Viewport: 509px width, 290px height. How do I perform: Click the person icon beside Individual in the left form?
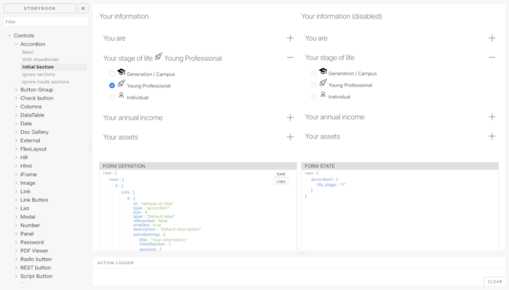121,95
